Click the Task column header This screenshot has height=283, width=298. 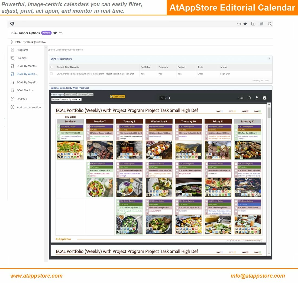[200, 67]
